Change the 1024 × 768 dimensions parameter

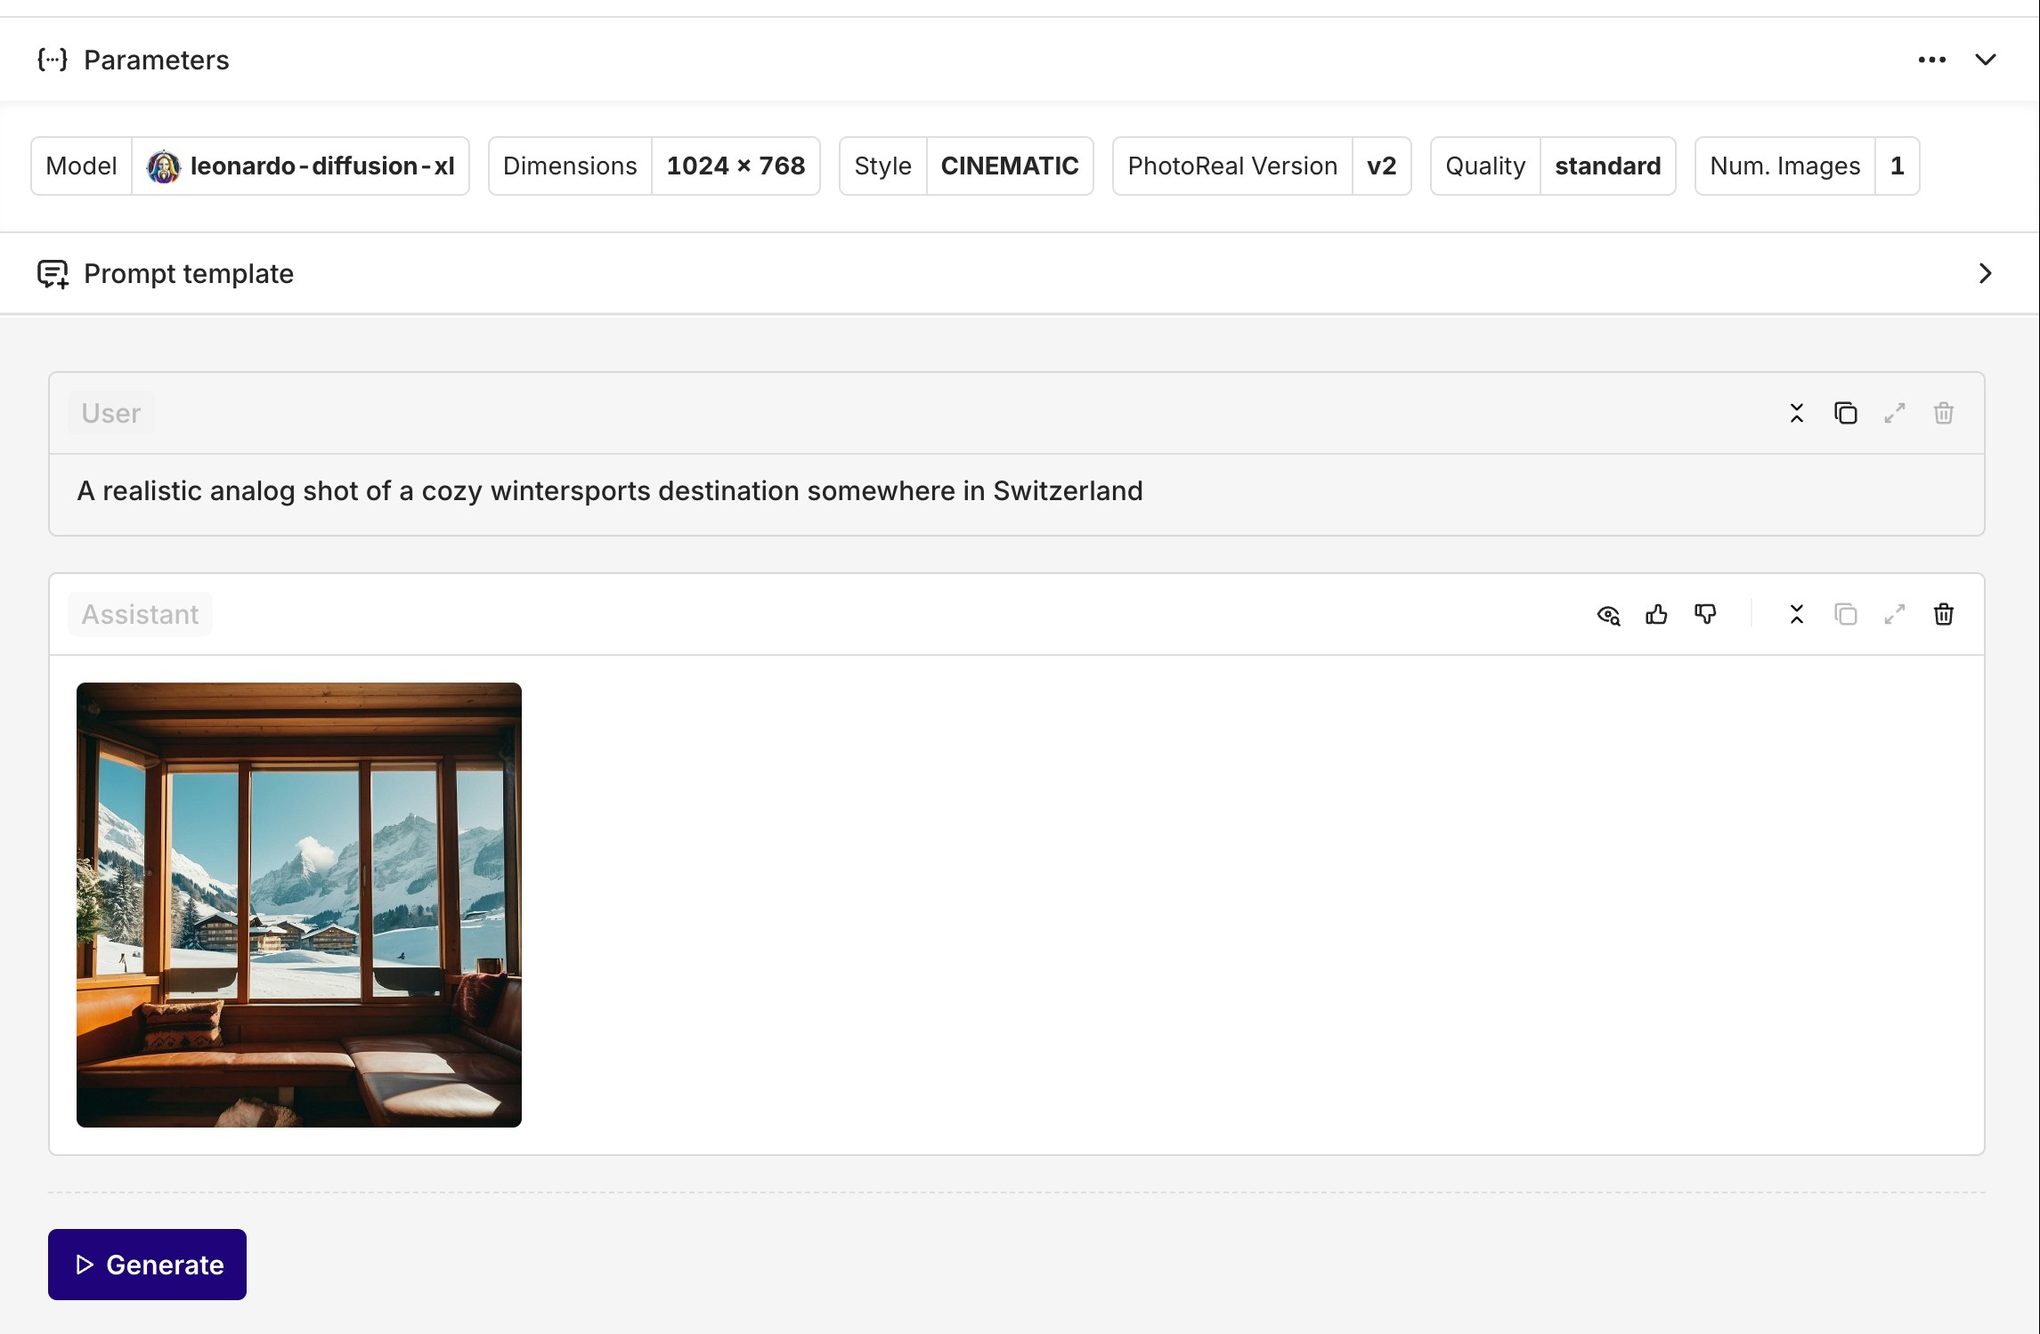pyautogui.click(x=735, y=166)
